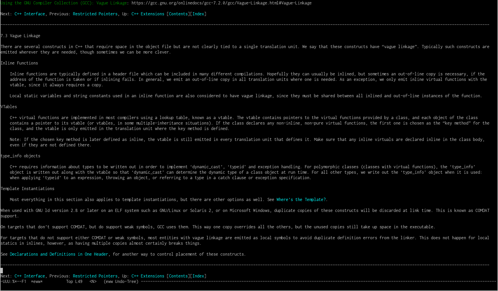Click the paragraph starting 'Inline functions are typically defined'
Image resolution: width=498 pixels, height=291 pixels.
pyautogui.click(x=248, y=79)
